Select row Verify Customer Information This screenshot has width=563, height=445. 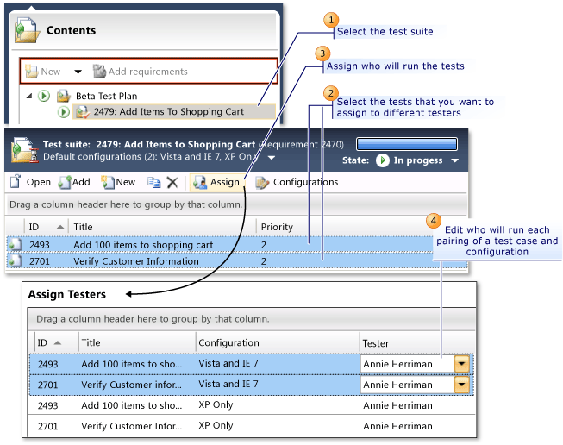click(237, 261)
